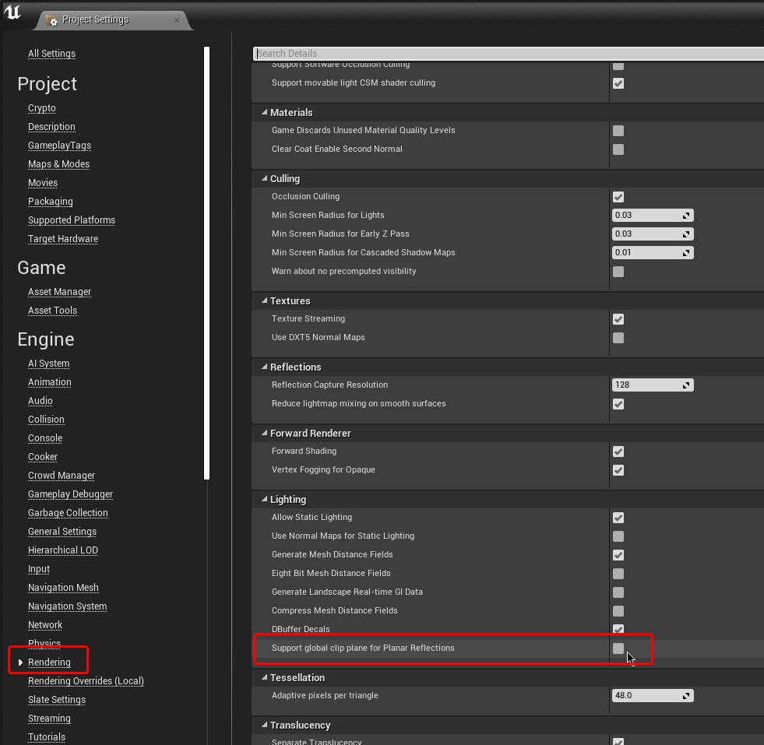This screenshot has width=764, height=745.
Task: Open the Collision settings
Action: click(46, 420)
